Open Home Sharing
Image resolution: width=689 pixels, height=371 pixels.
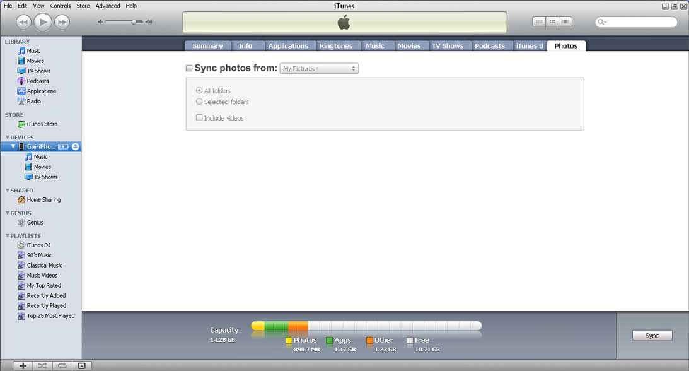[43, 199]
